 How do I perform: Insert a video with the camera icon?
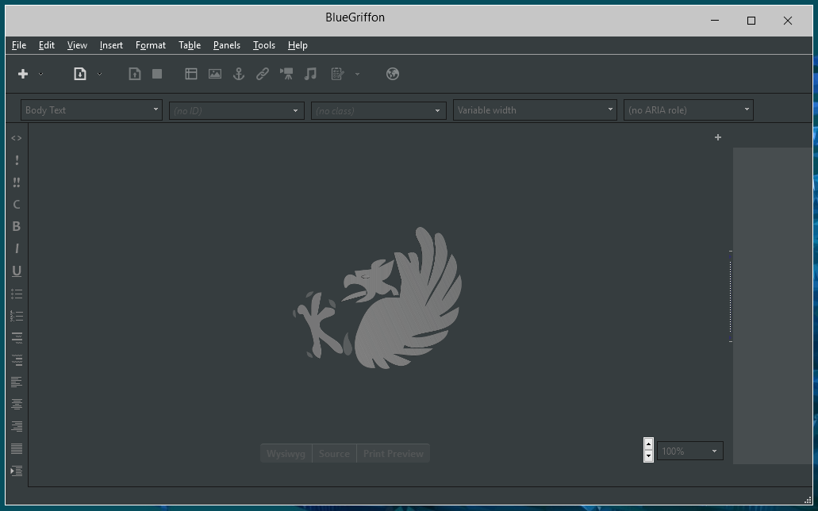(x=286, y=74)
